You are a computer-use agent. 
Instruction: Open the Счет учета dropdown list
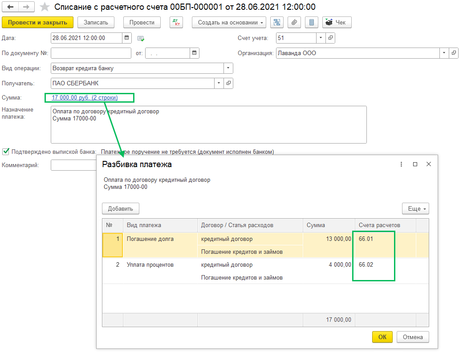click(x=321, y=38)
